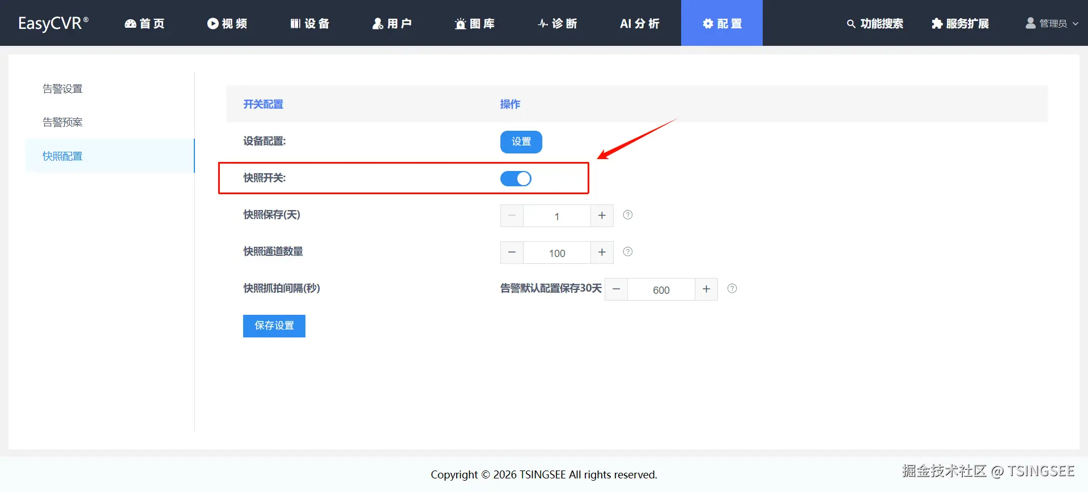Select 告警设置 in sidebar

click(x=110, y=89)
